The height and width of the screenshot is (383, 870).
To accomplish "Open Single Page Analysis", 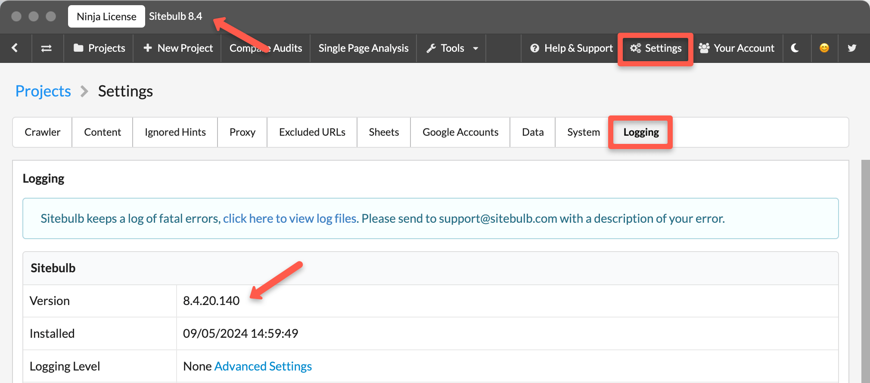I will point(364,48).
